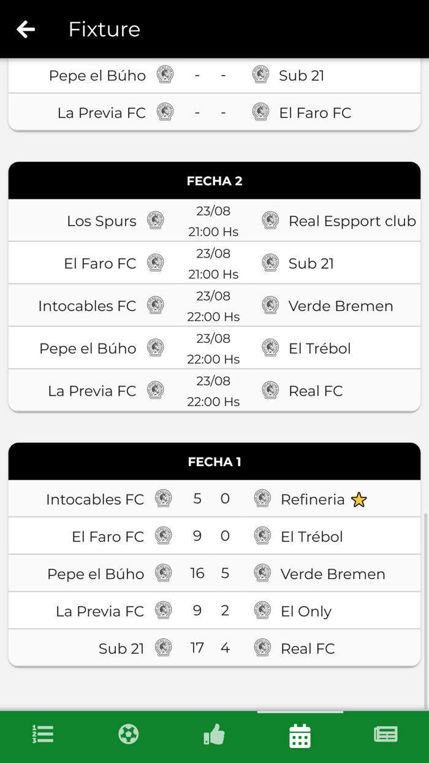The image size is (429, 763).
Task: Select the match Los Spurs vs Real Espport club
Action: (x=214, y=220)
